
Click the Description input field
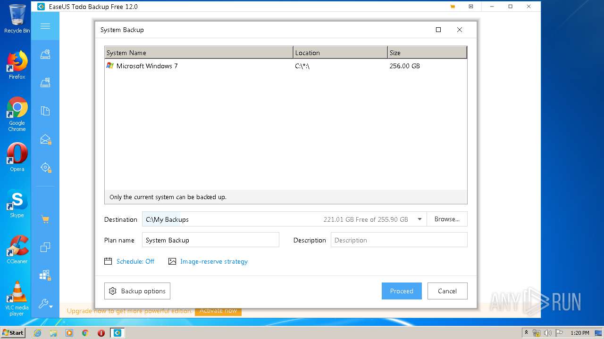tap(399, 240)
